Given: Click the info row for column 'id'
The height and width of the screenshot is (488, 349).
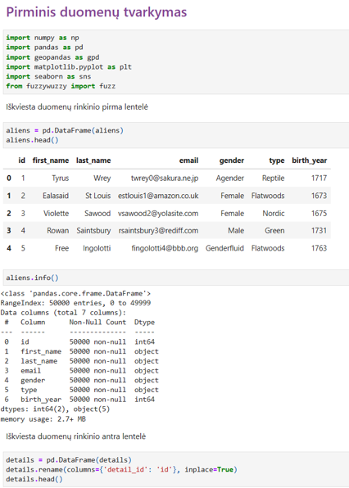Looking at the screenshot, I should pyautogui.click(x=79, y=341).
